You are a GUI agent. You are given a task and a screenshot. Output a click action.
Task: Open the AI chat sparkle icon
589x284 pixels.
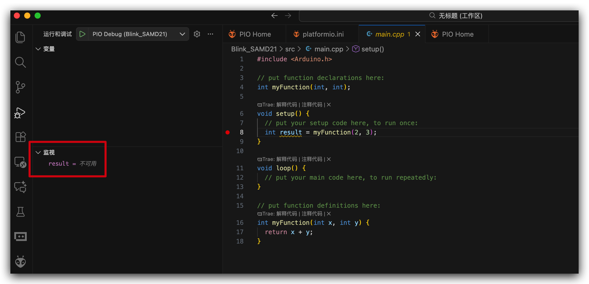[x=20, y=187]
